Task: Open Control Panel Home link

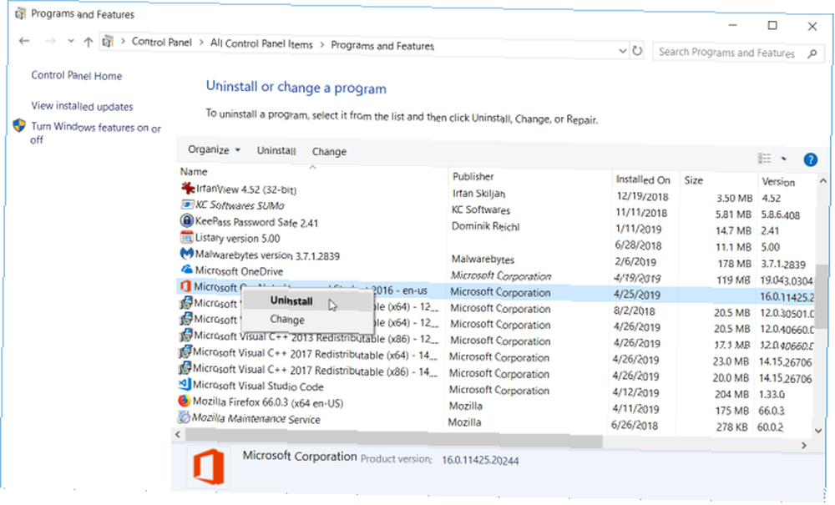Action: coord(77,76)
